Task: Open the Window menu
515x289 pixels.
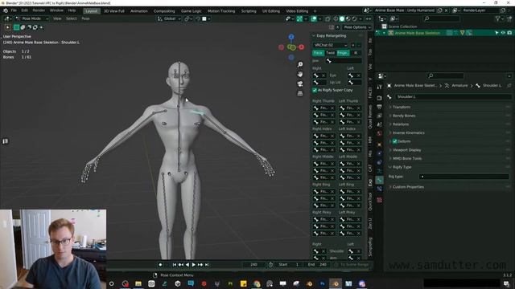Action: click(56, 10)
